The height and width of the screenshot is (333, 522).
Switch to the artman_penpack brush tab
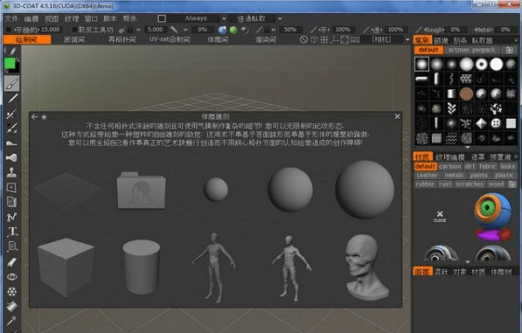point(472,50)
